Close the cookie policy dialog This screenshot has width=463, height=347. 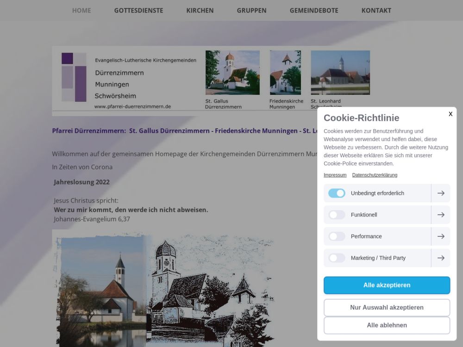(x=450, y=114)
